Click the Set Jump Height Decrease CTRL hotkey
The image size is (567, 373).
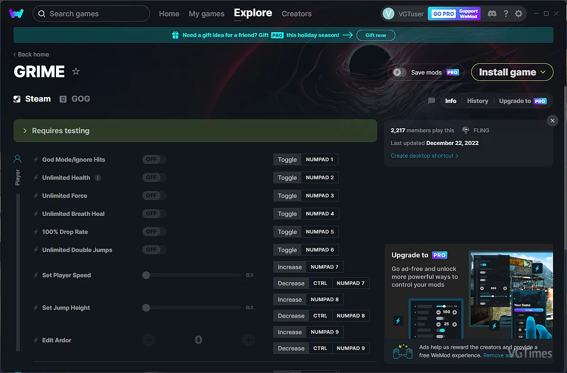tap(320, 316)
